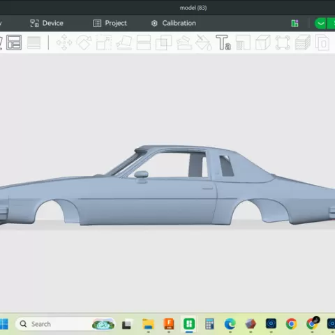Open Chrome with profile badge in taskbar
Screen dimensions: 335x335
313,324
